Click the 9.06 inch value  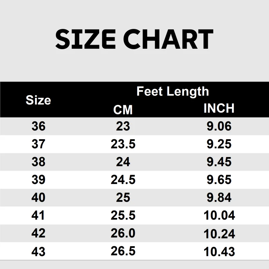coord(219,126)
